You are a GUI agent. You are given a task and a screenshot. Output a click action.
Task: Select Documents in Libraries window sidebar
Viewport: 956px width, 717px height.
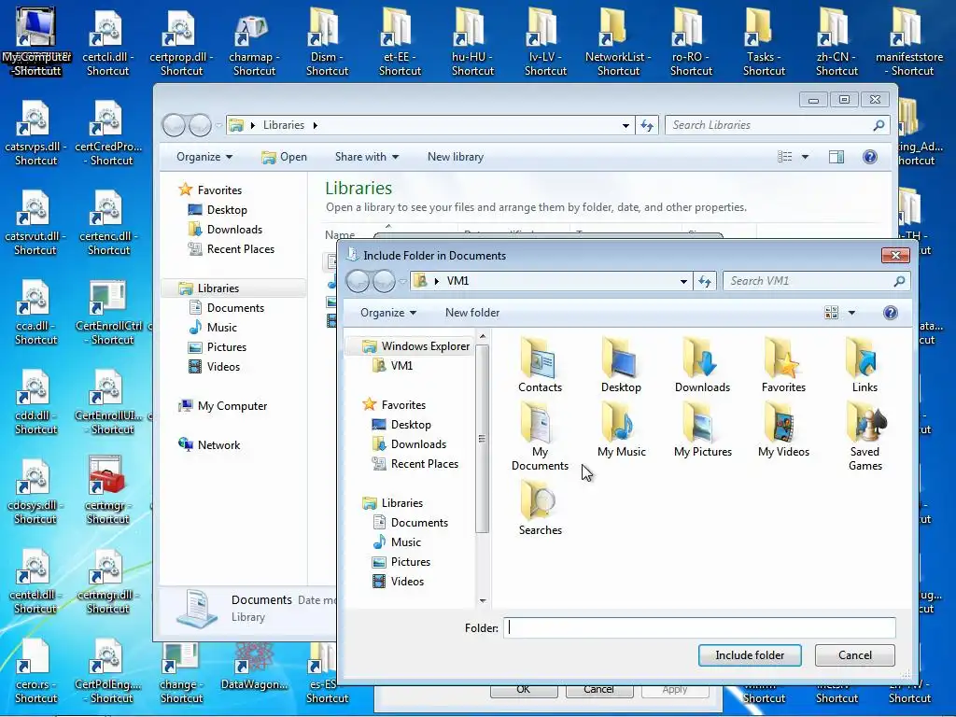click(226, 308)
